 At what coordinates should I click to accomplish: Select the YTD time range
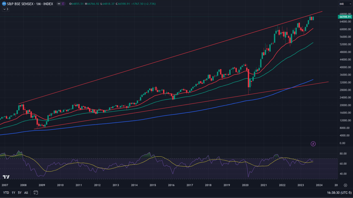tap(6, 193)
